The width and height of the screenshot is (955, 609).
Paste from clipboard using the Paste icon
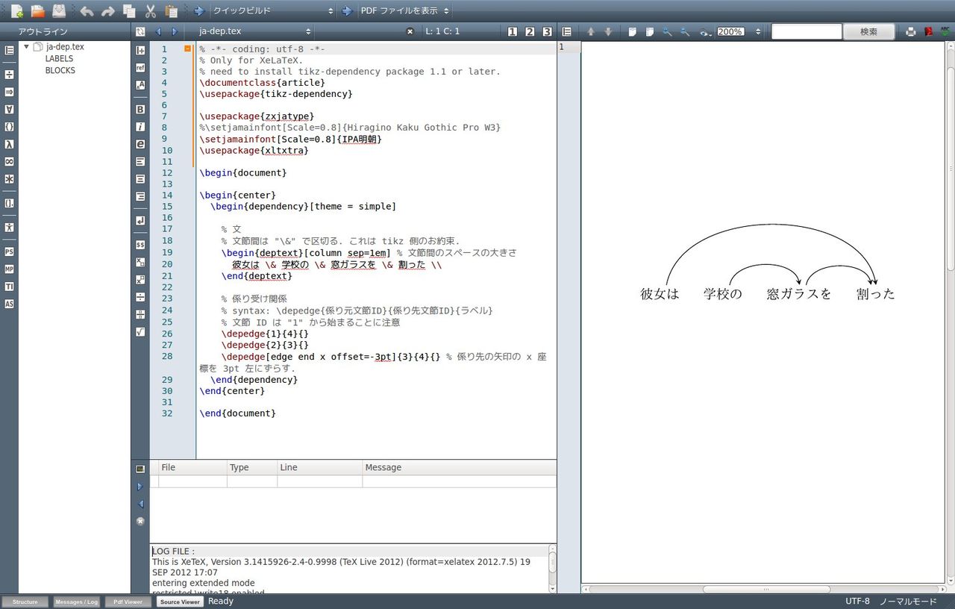[x=172, y=11]
